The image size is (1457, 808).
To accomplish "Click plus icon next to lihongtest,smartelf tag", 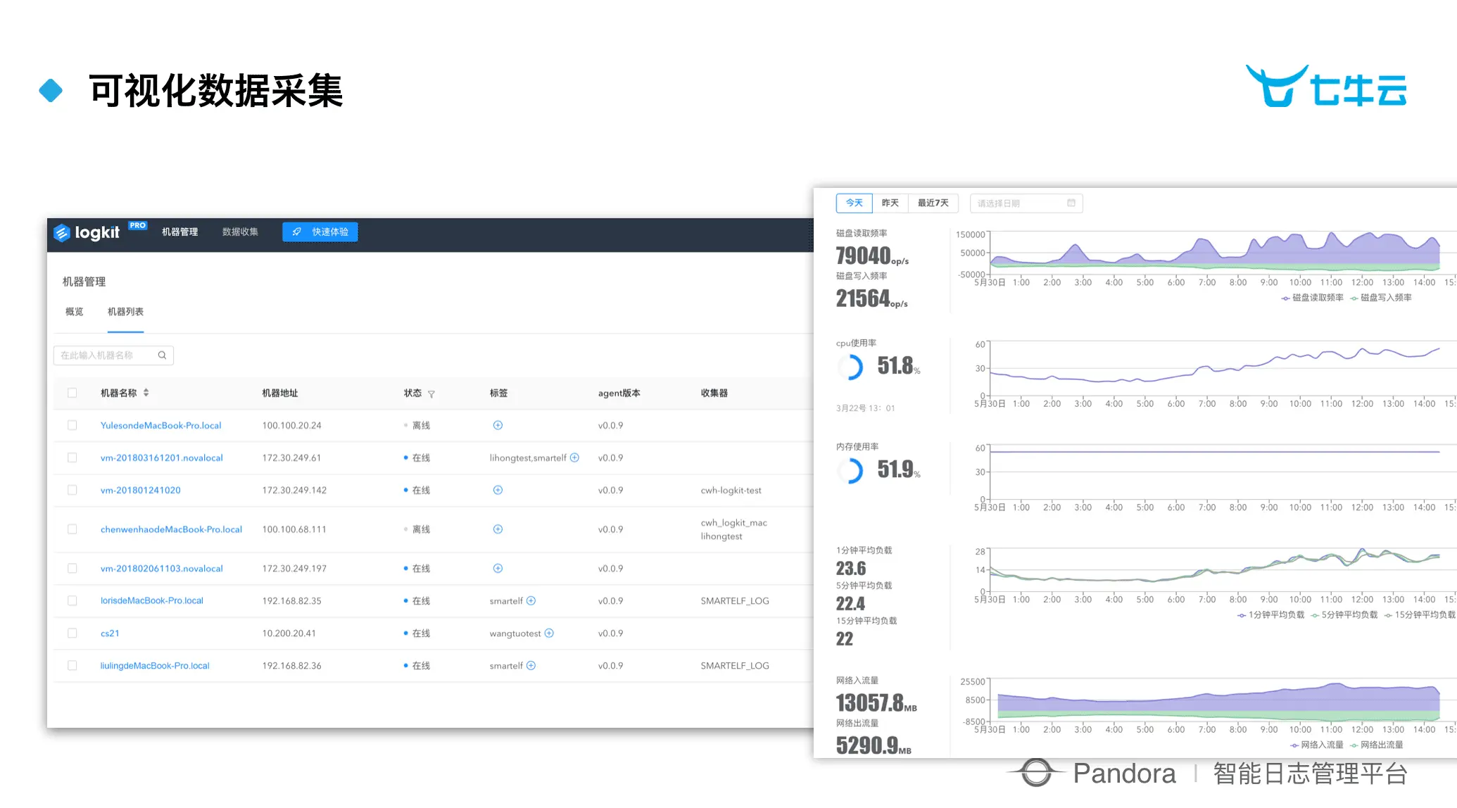I will coord(574,457).
